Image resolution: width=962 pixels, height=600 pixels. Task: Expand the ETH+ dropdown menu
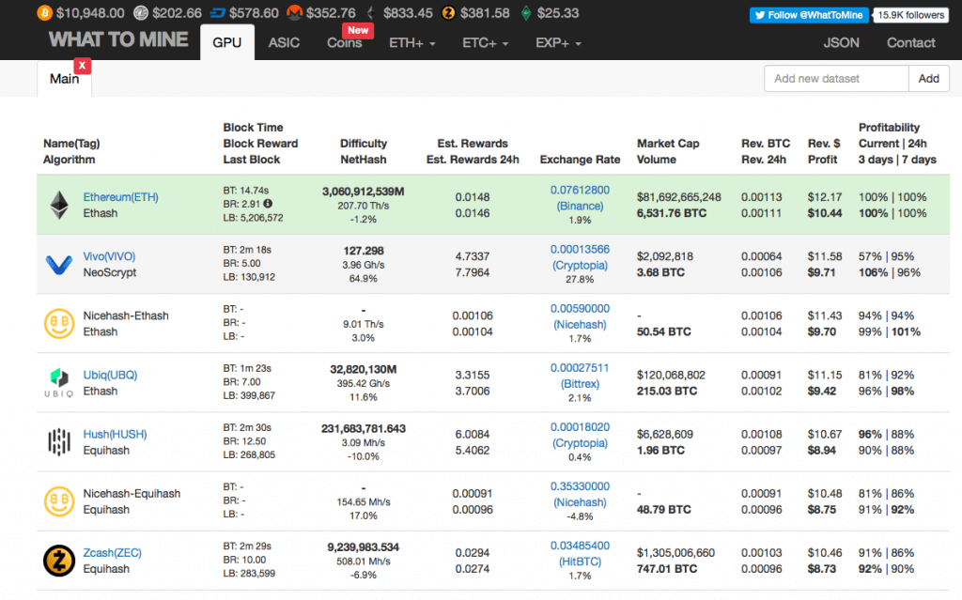click(414, 43)
